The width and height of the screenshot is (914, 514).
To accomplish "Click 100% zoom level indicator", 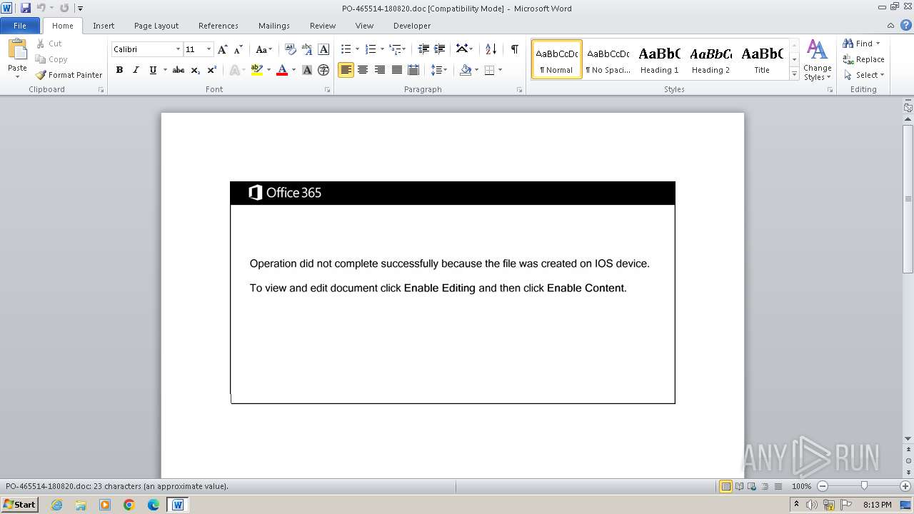I will [802, 486].
